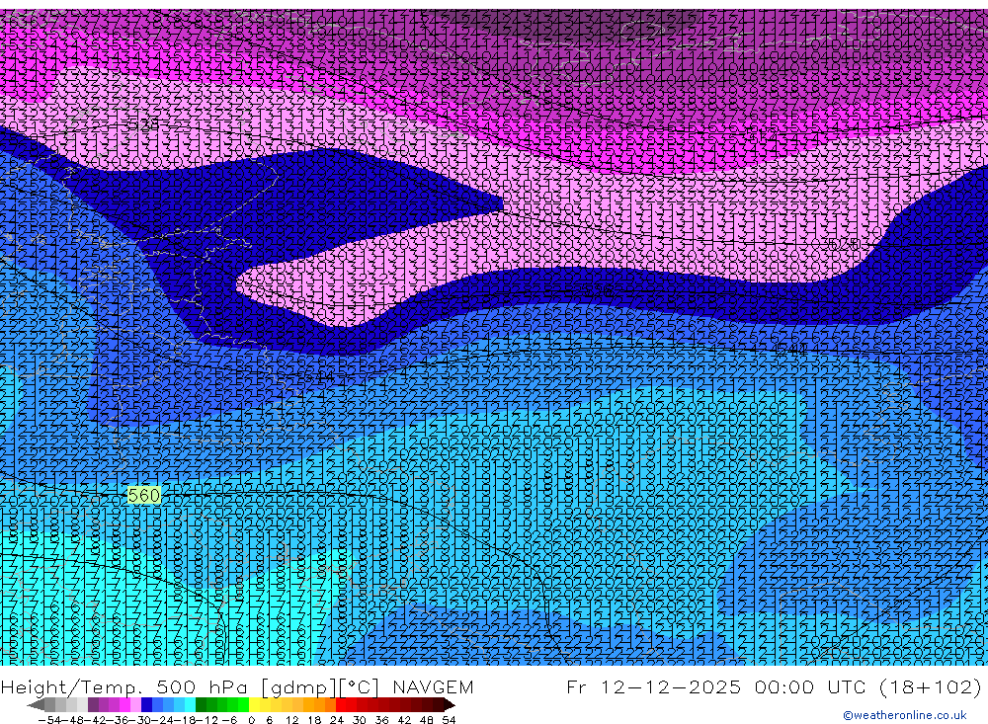Viewport: 988px width, 724px height.
Task: Click the '42' legend value right of 36
Action: point(404,720)
